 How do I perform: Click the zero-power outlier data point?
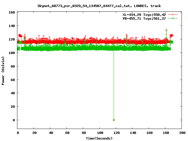tap(114, 120)
